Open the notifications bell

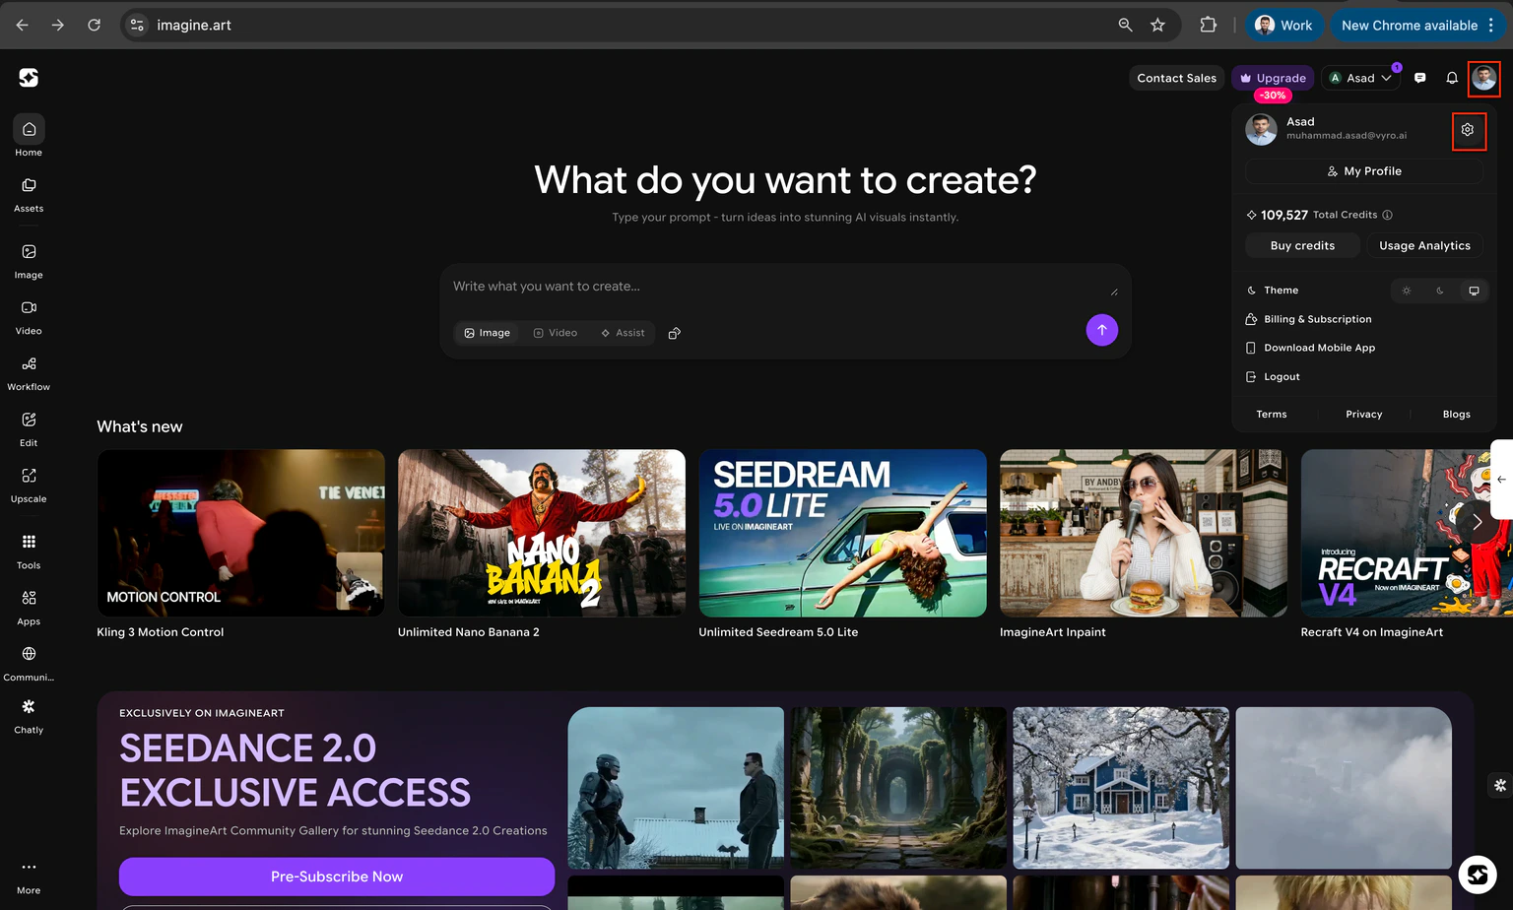[x=1452, y=78]
